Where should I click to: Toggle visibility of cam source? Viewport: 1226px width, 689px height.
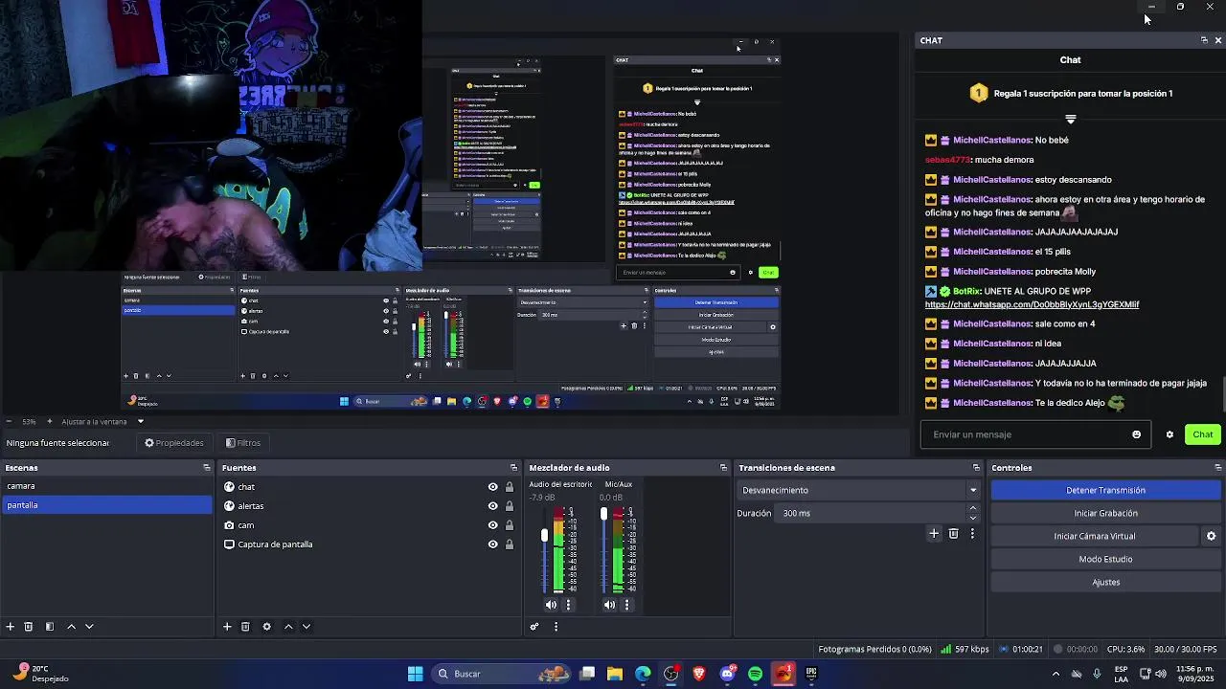[492, 525]
